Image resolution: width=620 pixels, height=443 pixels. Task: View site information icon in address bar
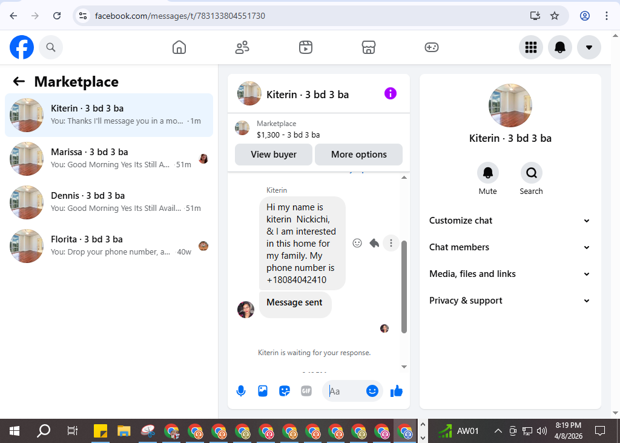82,16
